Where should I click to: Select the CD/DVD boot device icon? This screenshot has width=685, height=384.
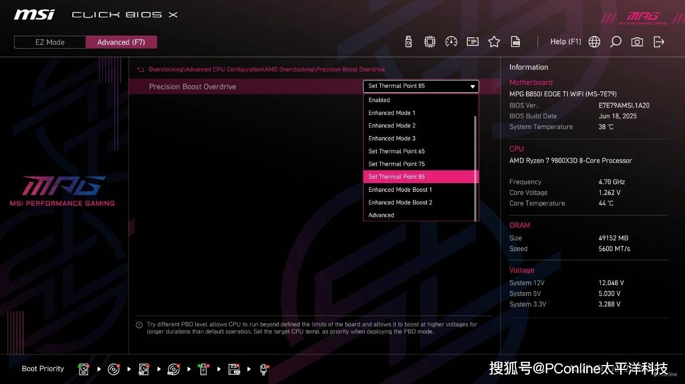point(113,369)
